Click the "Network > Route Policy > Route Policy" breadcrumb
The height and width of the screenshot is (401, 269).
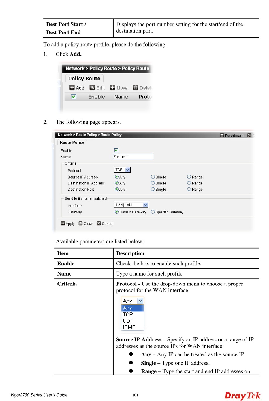pos(90,135)
